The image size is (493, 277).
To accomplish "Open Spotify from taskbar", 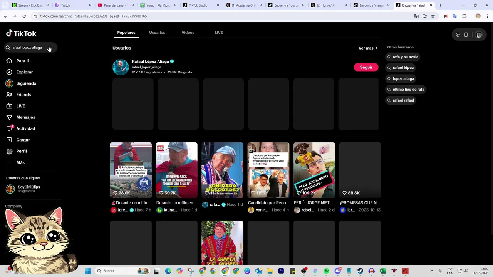I will (x=326, y=271).
